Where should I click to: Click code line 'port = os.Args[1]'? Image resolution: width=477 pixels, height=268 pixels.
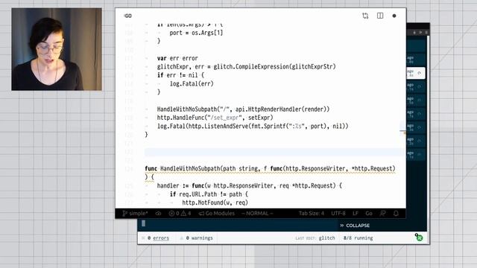click(x=196, y=33)
